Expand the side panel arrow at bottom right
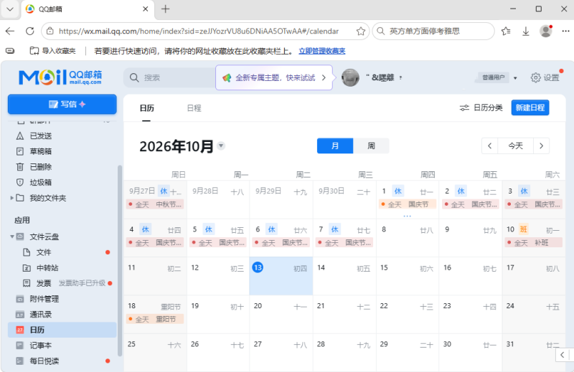 coord(563,355)
